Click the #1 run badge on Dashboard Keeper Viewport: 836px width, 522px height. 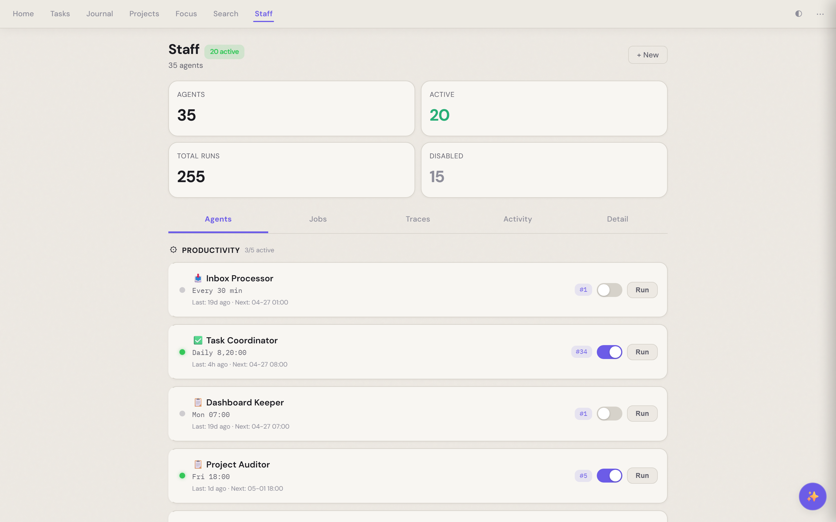tap(583, 414)
